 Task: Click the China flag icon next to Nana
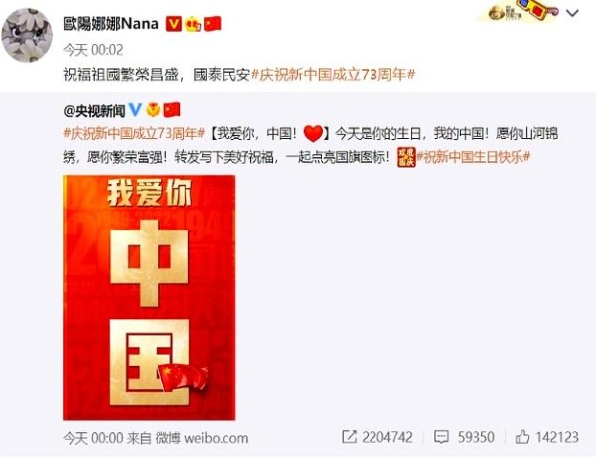pos(213,24)
